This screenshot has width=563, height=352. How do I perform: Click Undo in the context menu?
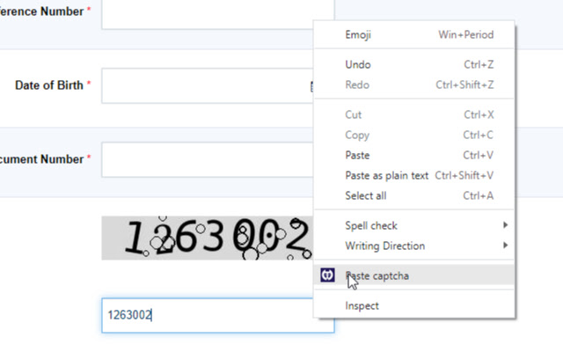click(x=358, y=64)
